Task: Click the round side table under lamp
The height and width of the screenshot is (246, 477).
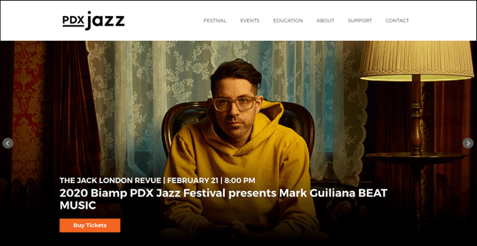Action: tap(416, 158)
